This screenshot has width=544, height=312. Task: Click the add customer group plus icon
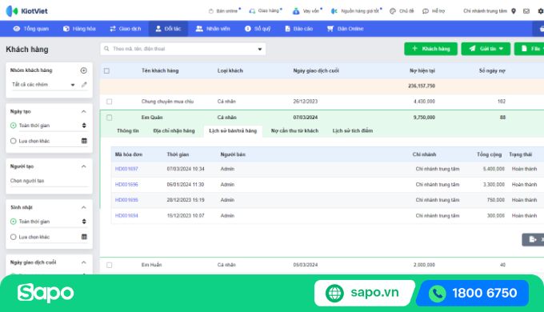click(x=84, y=70)
